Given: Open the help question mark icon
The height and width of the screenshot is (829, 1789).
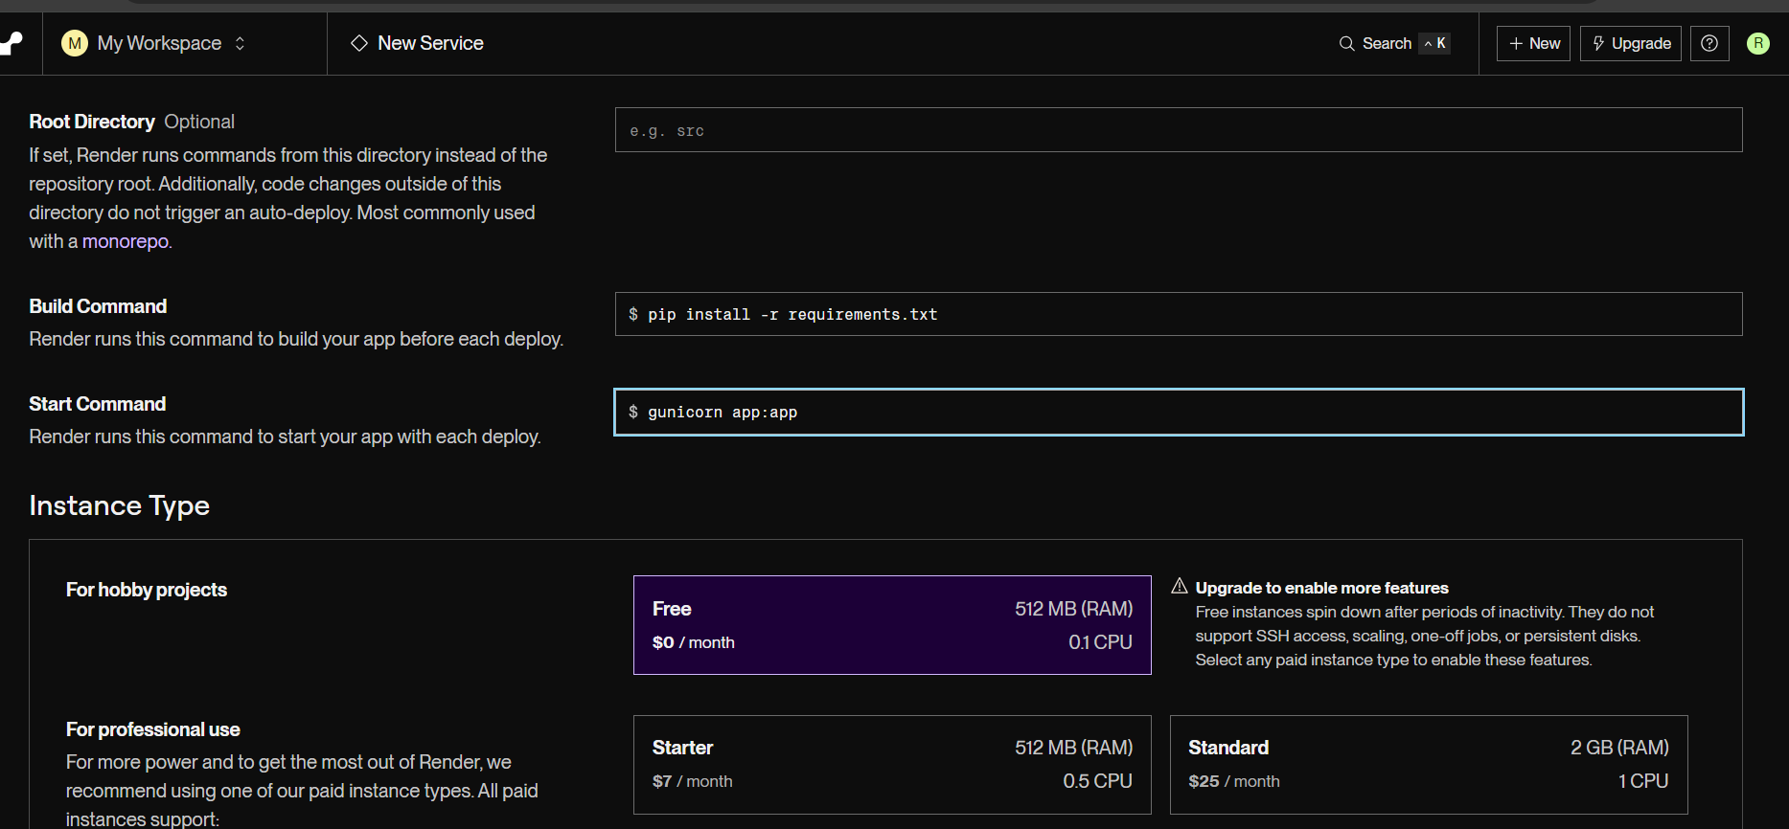Looking at the screenshot, I should click(x=1709, y=43).
